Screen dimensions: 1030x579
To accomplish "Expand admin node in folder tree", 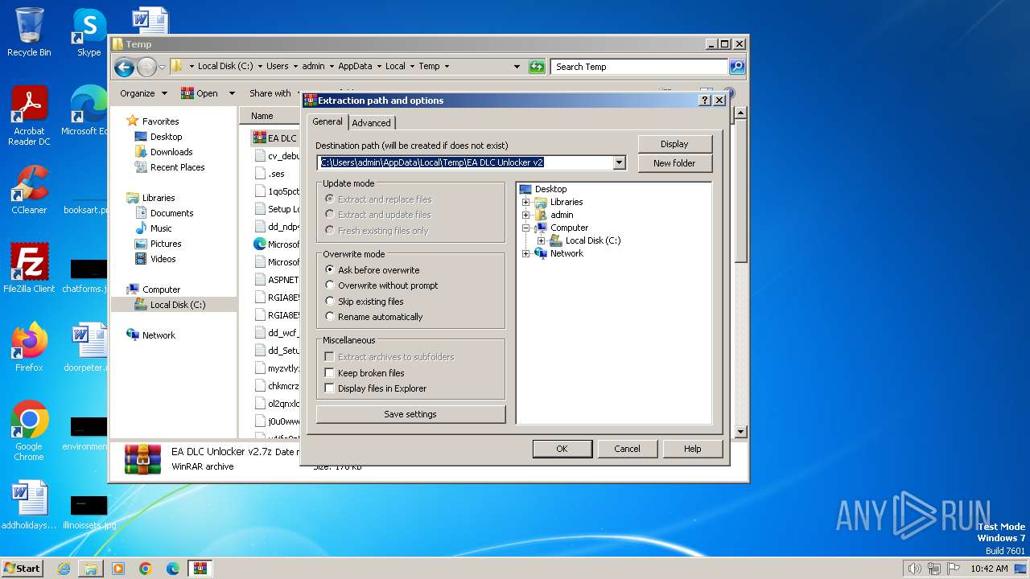I will point(526,215).
